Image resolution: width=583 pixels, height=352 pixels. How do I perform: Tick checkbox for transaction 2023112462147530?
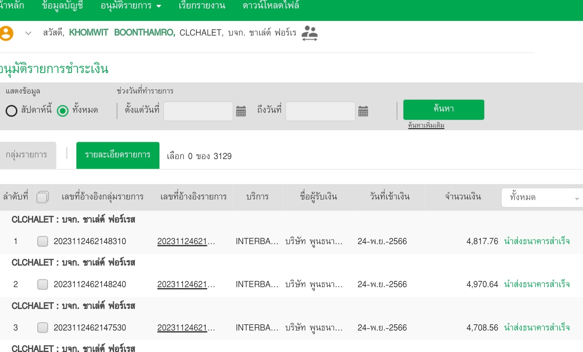tap(43, 328)
